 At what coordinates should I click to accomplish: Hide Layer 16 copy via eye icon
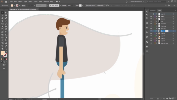(151, 43)
